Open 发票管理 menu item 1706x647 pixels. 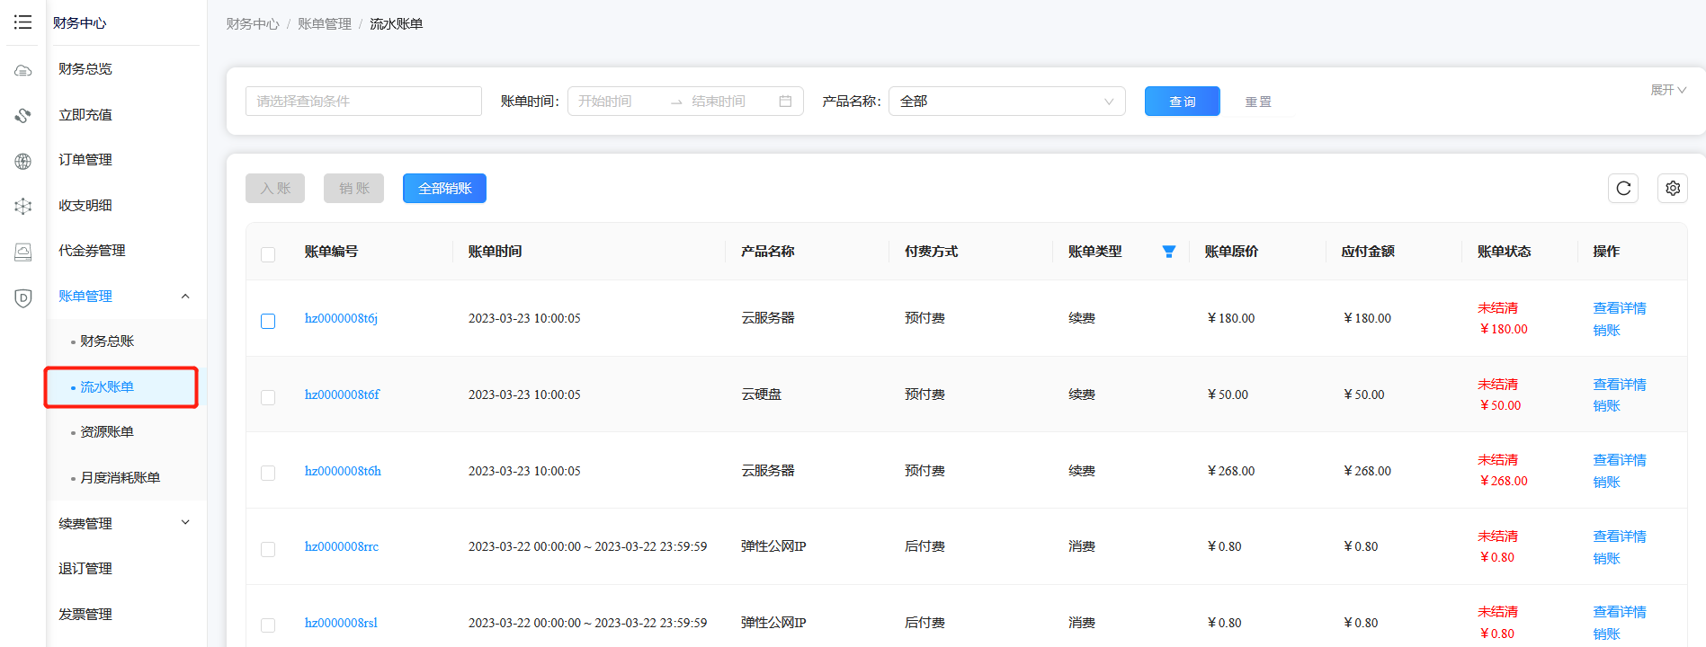85,615
